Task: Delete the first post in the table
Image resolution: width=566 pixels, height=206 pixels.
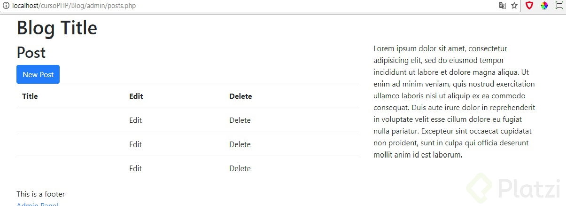Action: [240, 120]
